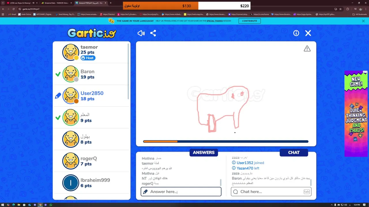Open the All Bookmarks folder
Viewport: 369px width, 207px height.
tap(359, 14)
